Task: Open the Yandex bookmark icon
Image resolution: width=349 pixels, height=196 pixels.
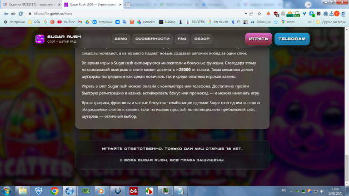Action: (x=52, y=22)
